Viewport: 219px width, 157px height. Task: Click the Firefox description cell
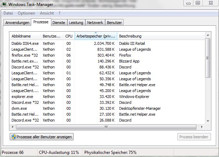pos(125,55)
